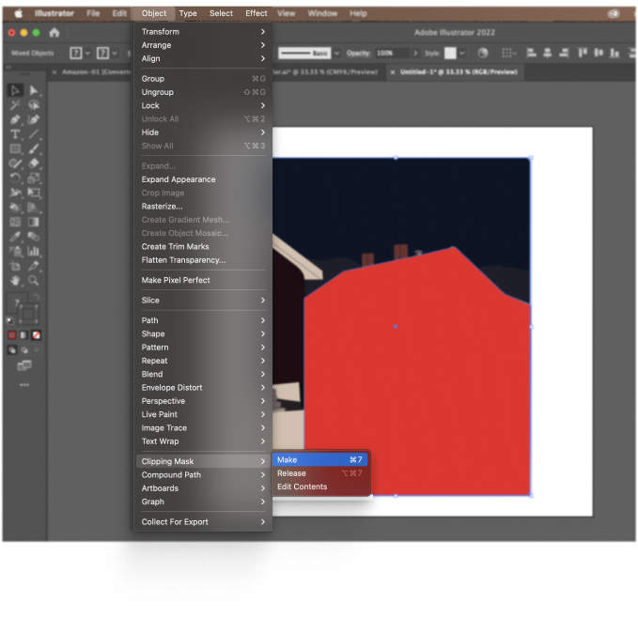638x633 pixels.
Task: Choose Make in Clipping Mask submenu
Action: pyautogui.click(x=319, y=460)
